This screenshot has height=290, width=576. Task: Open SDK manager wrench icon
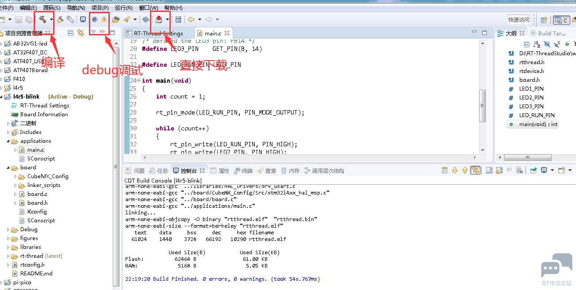tap(70, 19)
